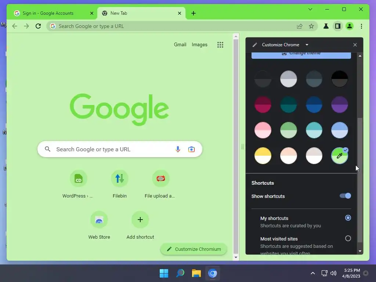This screenshot has width=376, height=282.
Task: Click the side panel scroll down arrow
Action: click(x=360, y=251)
